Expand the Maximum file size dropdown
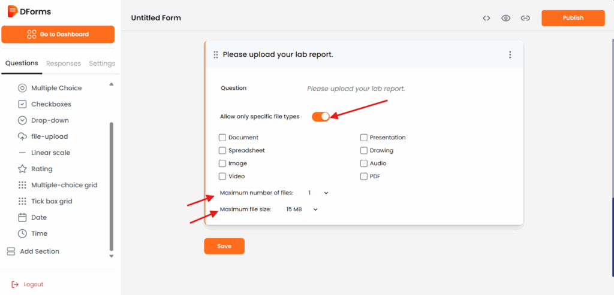This screenshot has height=295, width=614. point(302,209)
